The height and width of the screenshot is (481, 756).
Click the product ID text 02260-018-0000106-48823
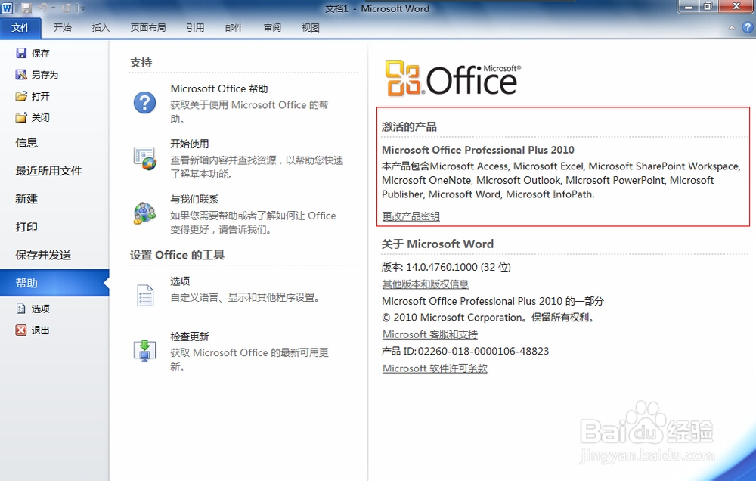pyautogui.click(x=483, y=351)
